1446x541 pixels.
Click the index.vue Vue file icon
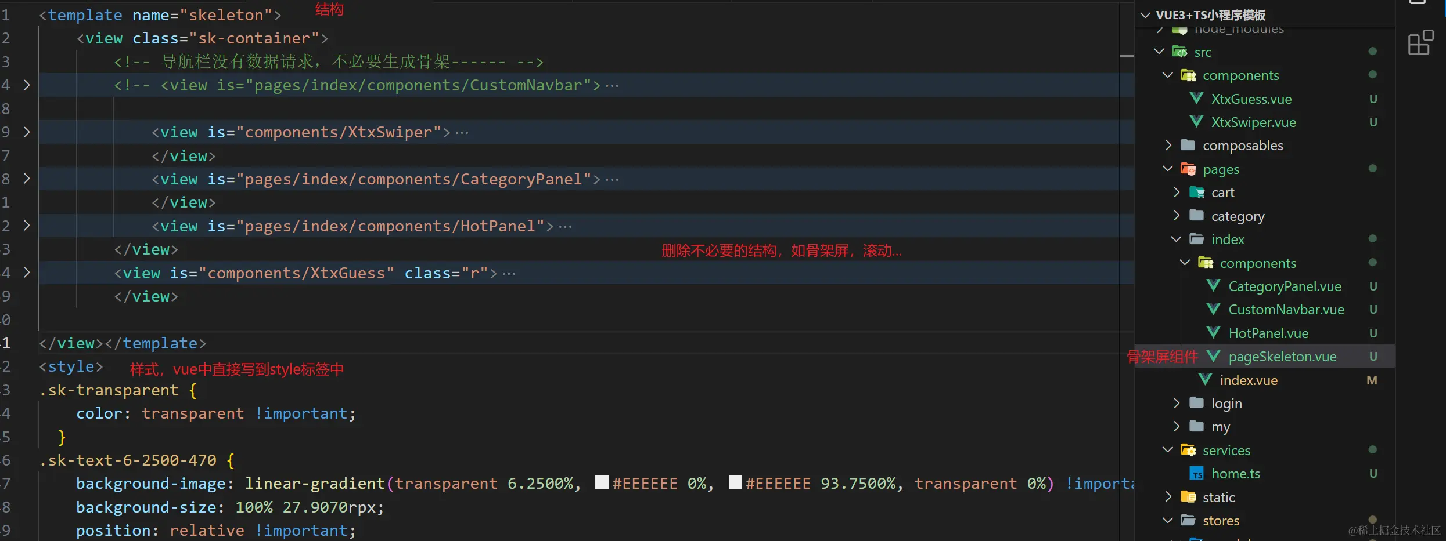(1205, 380)
